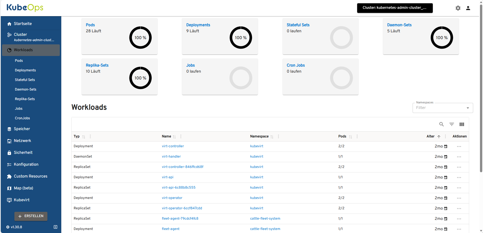Open actions ellipsis for virt-handler row
The image size is (483, 233).
pyautogui.click(x=459, y=157)
